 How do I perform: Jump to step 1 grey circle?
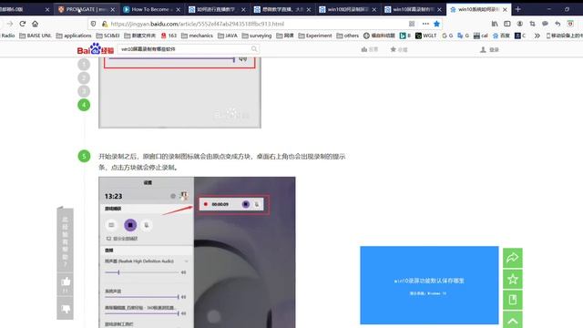point(84,64)
